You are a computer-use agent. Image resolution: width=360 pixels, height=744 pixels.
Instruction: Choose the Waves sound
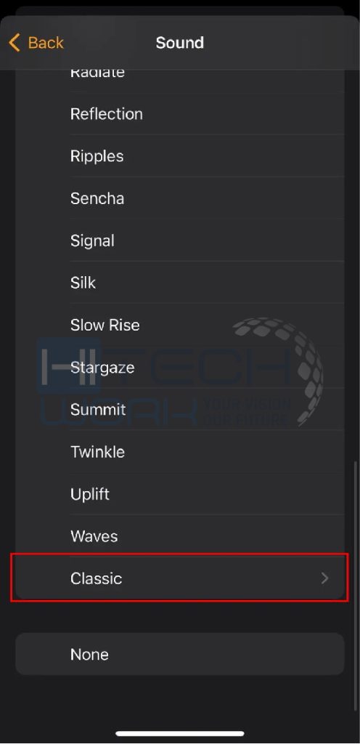pos(179,536)
